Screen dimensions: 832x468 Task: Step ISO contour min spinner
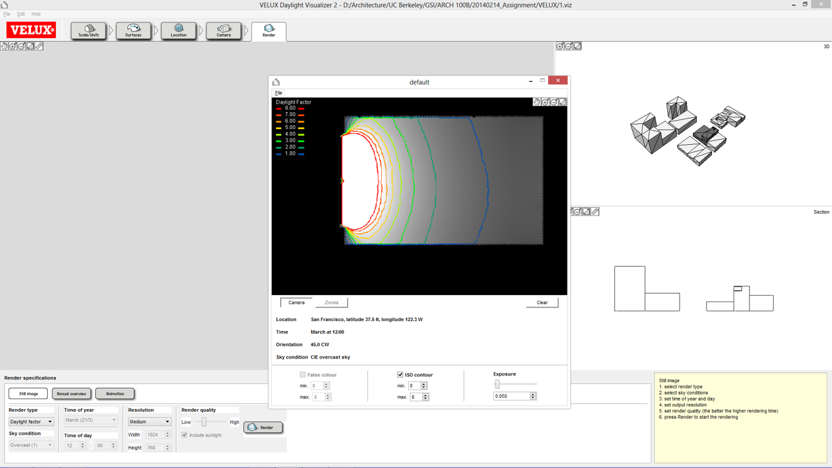[x=424, y=386]
